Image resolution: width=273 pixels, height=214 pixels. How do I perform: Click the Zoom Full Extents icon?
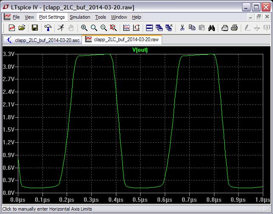[x=113, y=28]
